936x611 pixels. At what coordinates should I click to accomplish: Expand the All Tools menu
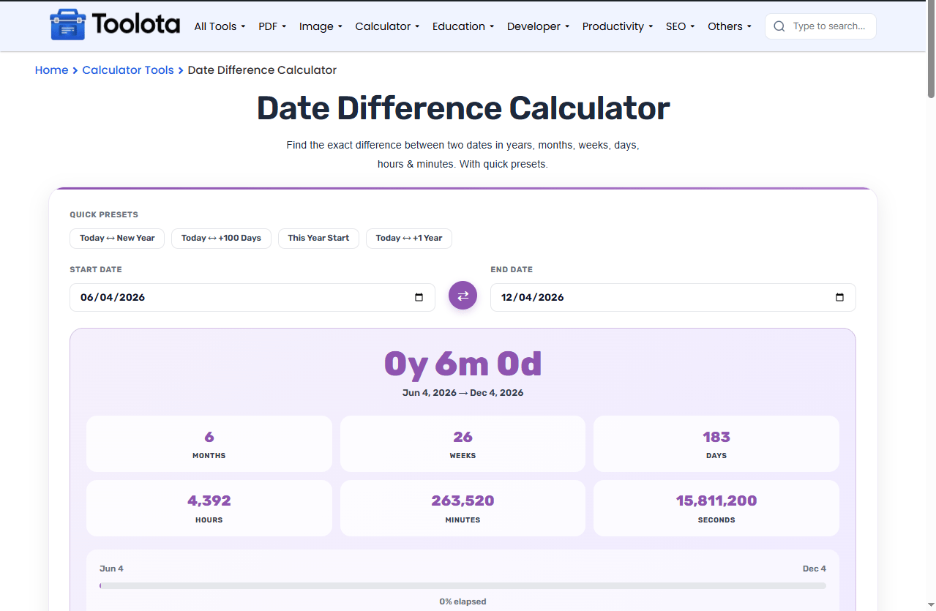[220, 26]
